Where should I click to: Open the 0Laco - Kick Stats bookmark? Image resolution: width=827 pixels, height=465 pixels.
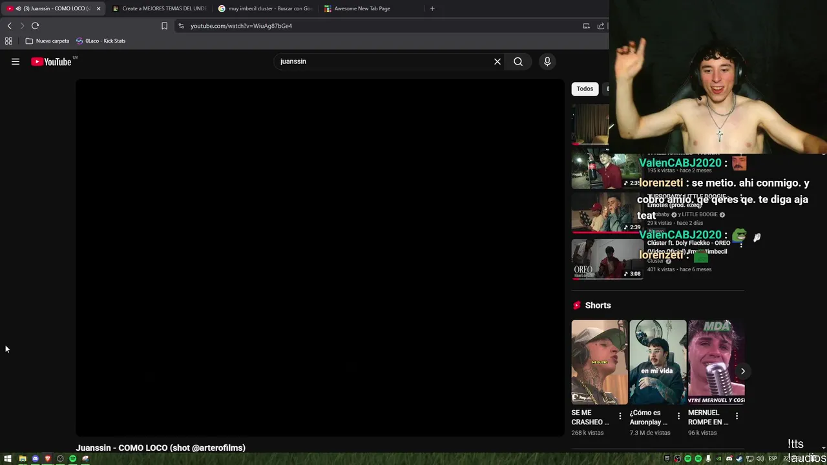tap(101, 41)
